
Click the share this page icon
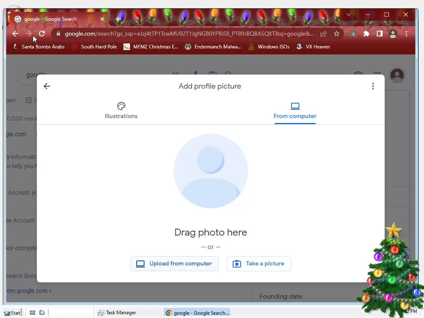click(x=323, y=34)
